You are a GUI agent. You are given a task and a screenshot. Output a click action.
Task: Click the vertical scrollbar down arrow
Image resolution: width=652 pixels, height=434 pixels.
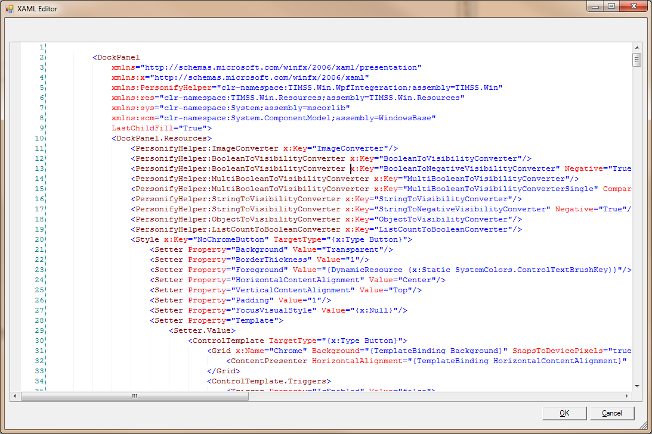pos(637,386)
